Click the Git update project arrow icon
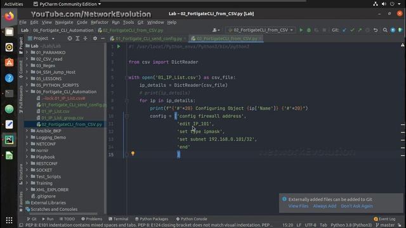This screenshot has width=406, height=228. coord(344,30)
